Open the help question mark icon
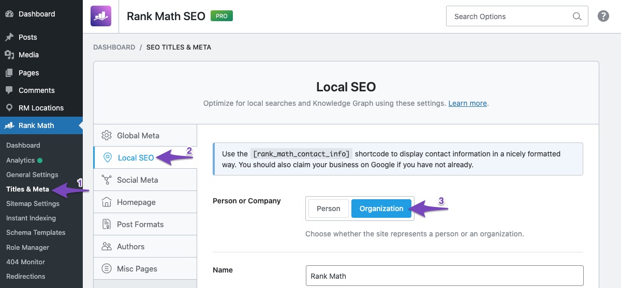This screenshot has height=288, width=621. click(x=603, y=16)
